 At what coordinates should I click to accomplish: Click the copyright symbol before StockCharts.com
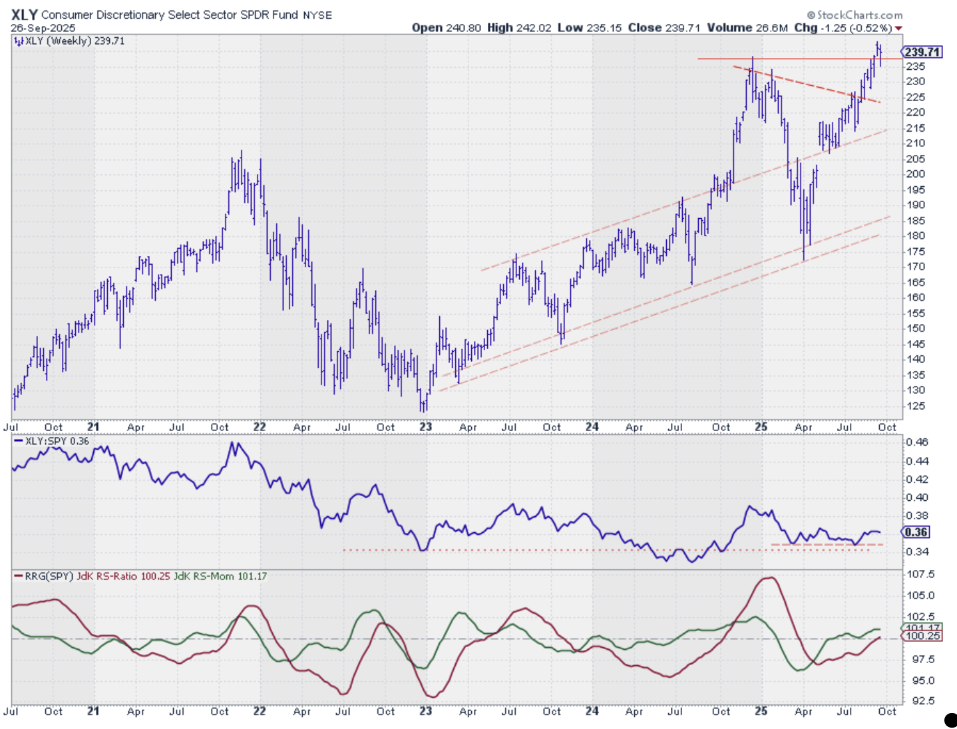(811, 15)
